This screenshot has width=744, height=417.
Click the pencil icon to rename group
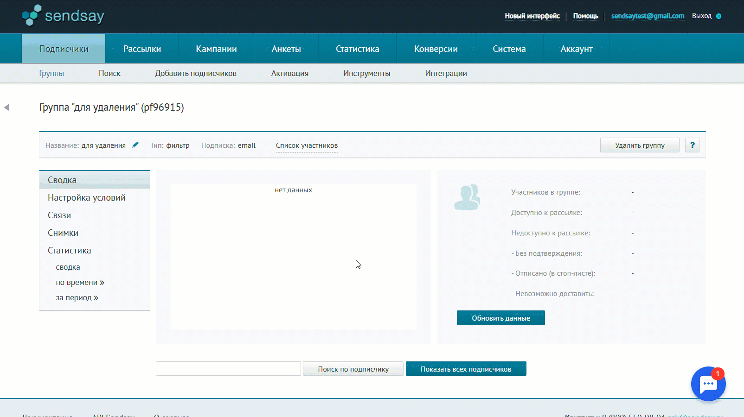[135, 145]
